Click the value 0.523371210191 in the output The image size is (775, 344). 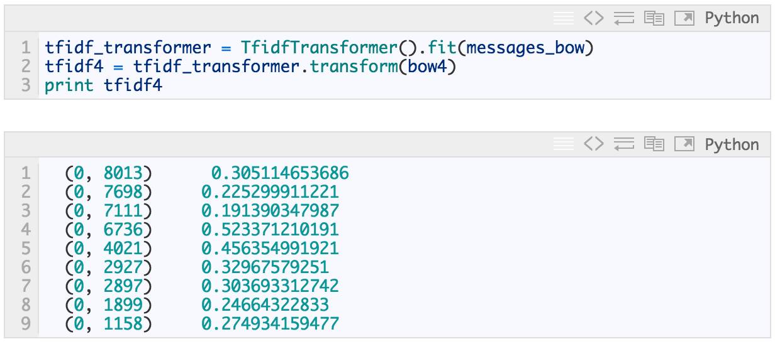[270, 230]
